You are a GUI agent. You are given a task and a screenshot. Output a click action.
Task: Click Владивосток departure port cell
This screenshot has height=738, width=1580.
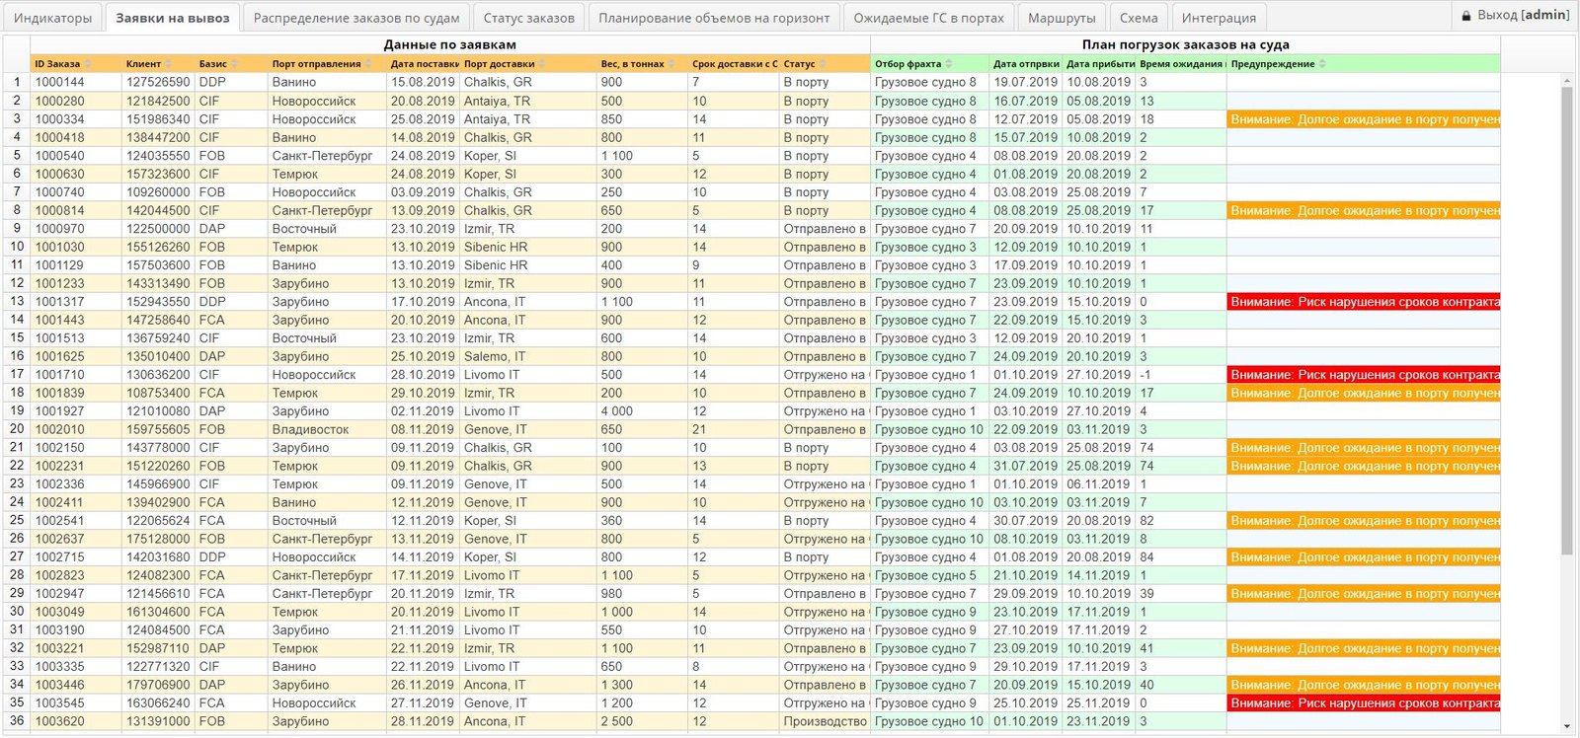coord(327,429)
